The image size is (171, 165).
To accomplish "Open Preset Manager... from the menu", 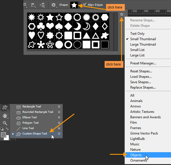I will pyautogui.click(x=143, y=63).
